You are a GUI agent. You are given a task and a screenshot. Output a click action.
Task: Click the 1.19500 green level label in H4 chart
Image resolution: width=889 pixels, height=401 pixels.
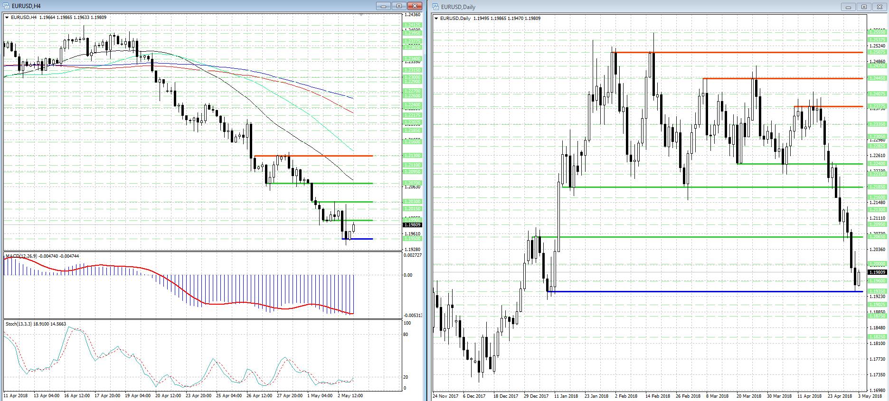pos(412,239)
